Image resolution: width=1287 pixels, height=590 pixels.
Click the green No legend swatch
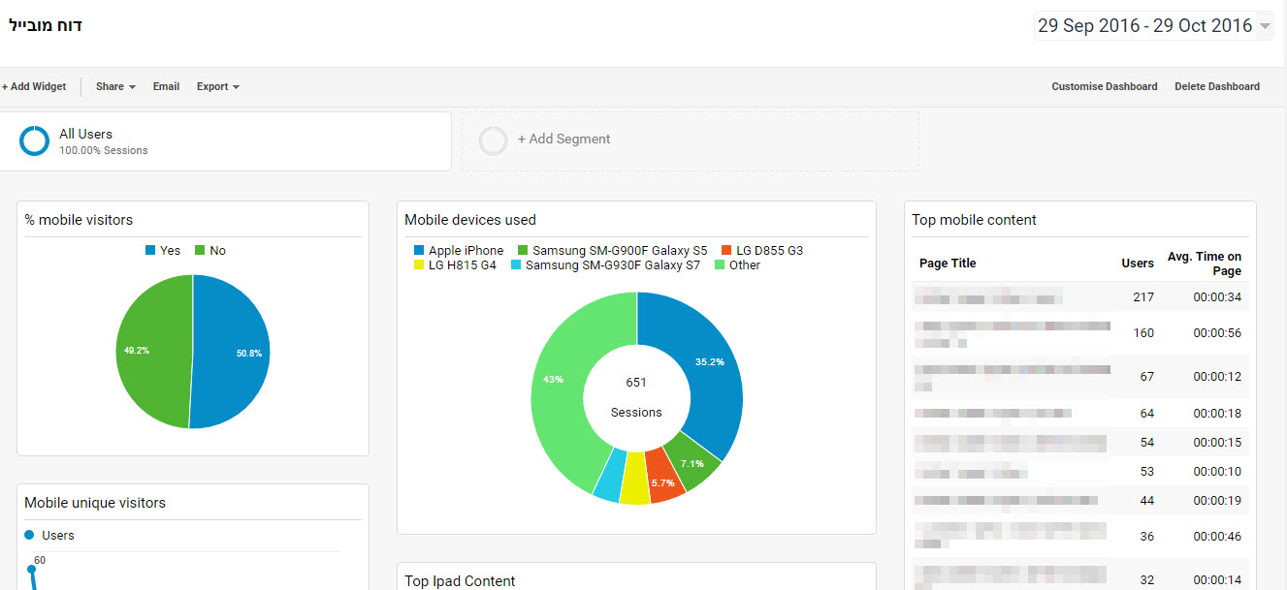(x=200, y=250)
